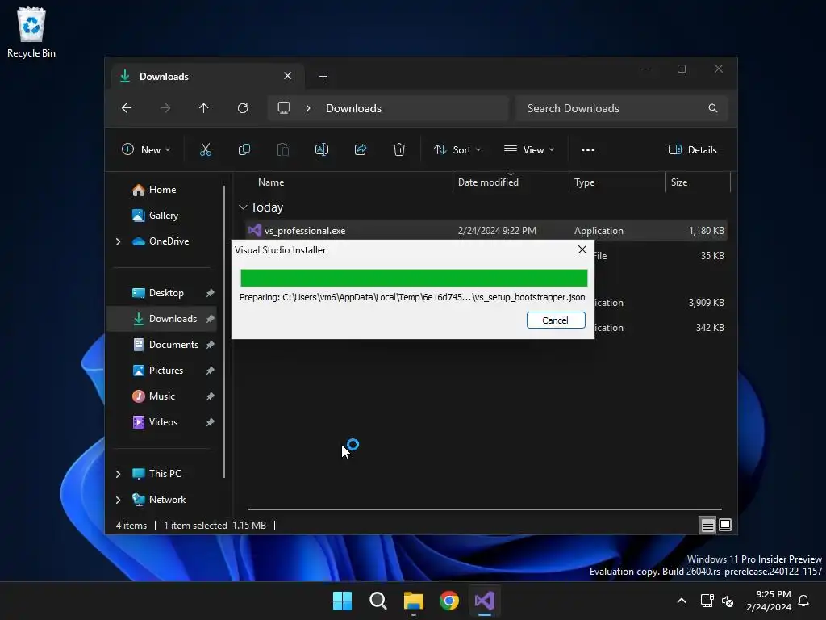Screen dimensions: 826x620
Task: Click the network tray icon
Action: click(x=707, y=601)
